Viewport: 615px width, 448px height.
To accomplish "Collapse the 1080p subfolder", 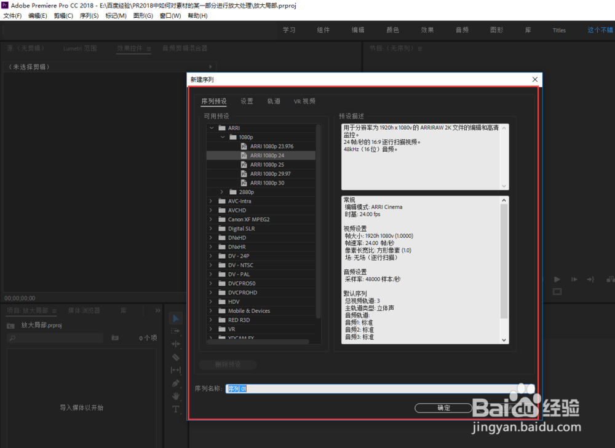I will [x=223, y=137].
